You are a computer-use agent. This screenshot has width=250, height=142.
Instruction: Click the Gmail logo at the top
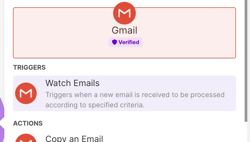click(x=124, y=13)
